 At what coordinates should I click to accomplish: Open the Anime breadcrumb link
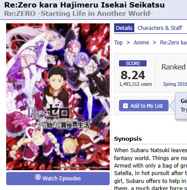point(141,43)
